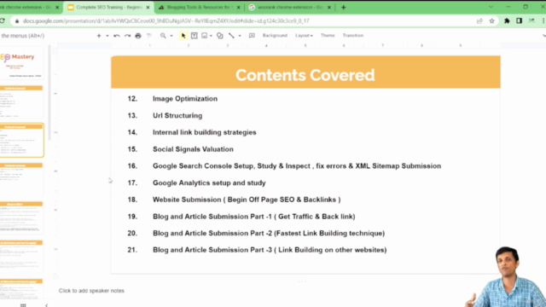Click the search the menus box
The image size is (546, 307).
[x=23, y=36]
